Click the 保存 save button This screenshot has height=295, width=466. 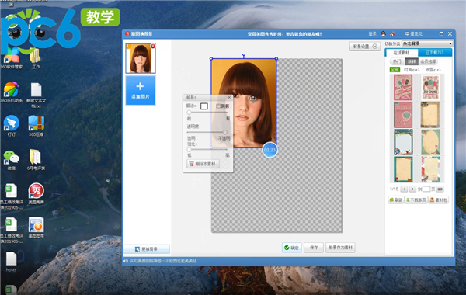[314, 248]
